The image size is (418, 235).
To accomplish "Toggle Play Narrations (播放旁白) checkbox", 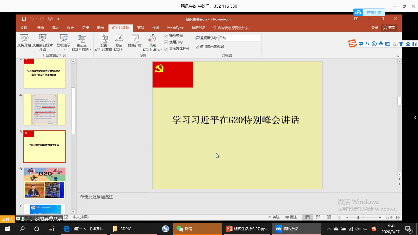I will pyautogui.click(x=166, y=35).
